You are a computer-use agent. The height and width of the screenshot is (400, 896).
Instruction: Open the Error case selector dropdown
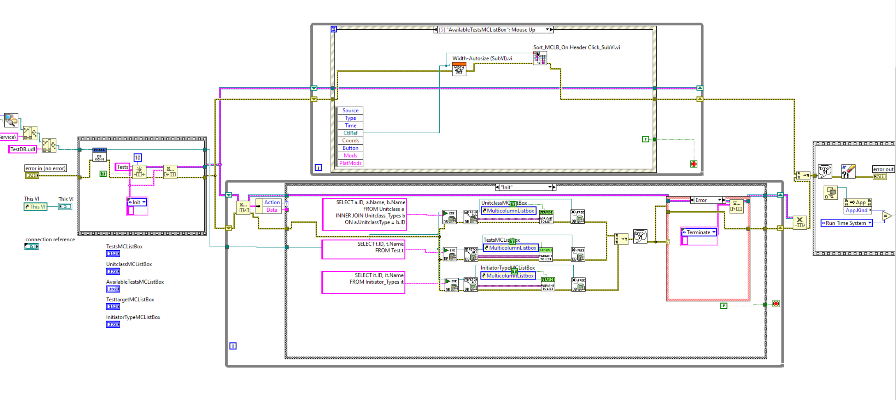719,200
